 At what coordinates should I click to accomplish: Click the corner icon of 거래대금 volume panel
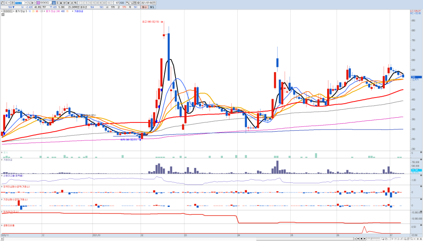point(421,160)
